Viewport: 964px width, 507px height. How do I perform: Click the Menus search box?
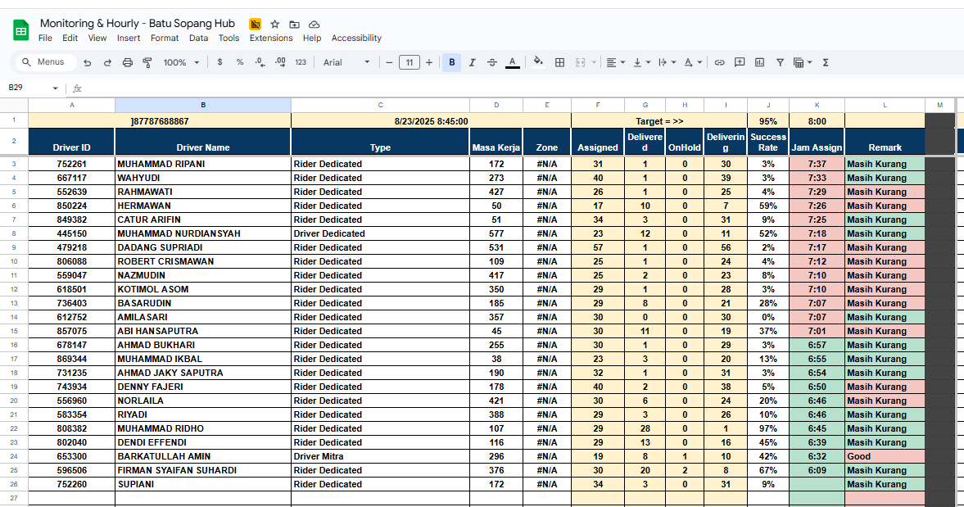pos(46,62)
